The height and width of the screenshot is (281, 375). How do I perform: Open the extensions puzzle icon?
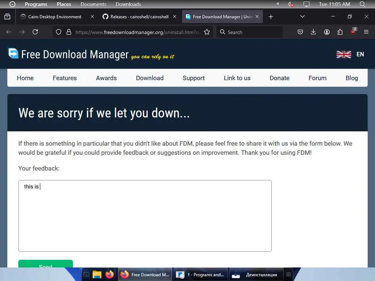340,32
